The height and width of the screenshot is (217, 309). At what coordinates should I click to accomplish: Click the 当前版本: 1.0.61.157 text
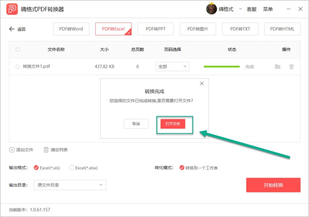click(30, 210)
